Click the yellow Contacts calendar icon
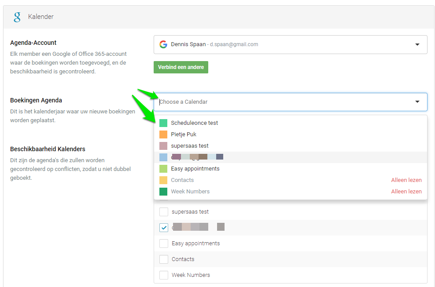 click(x=163, y=180)
